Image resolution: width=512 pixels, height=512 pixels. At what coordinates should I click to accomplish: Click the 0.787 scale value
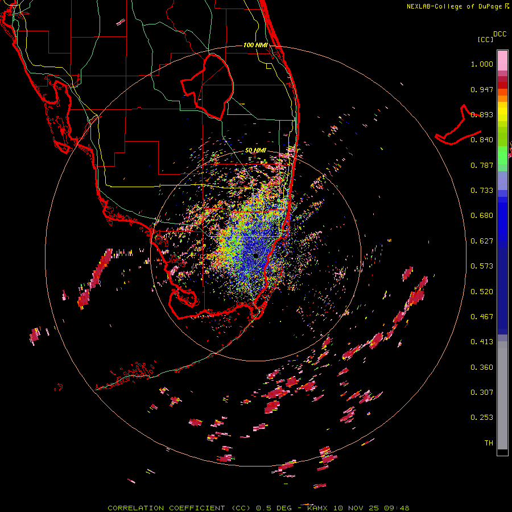tap(482, 165)
